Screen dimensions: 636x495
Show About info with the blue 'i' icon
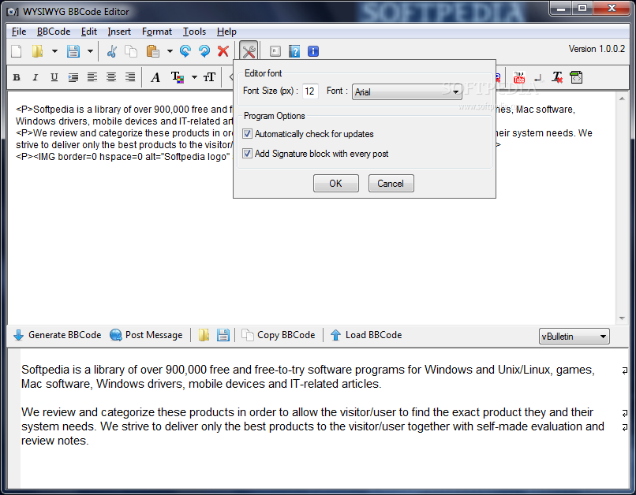point(313,51)
